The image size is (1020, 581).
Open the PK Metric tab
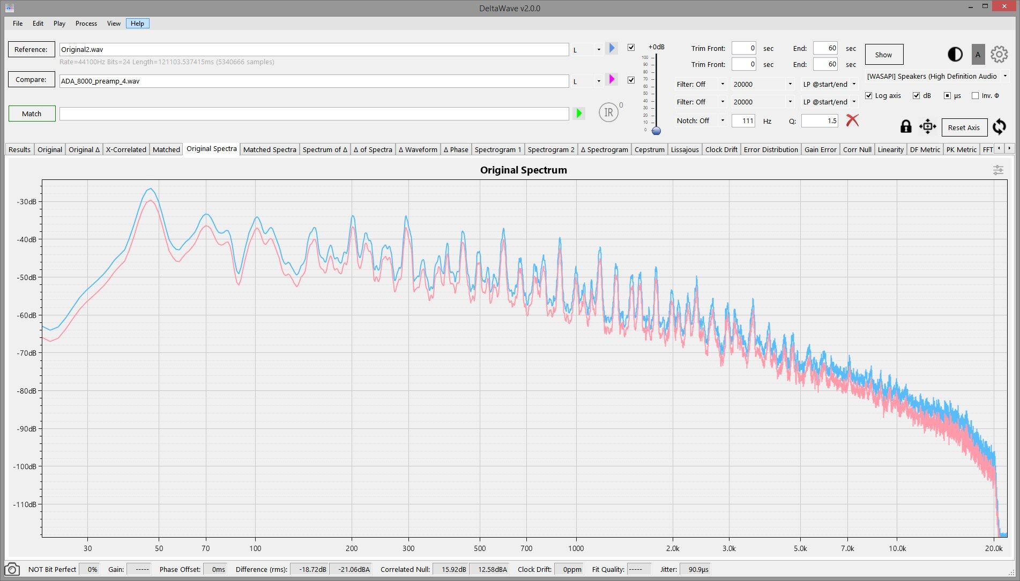tap(961, 149)
